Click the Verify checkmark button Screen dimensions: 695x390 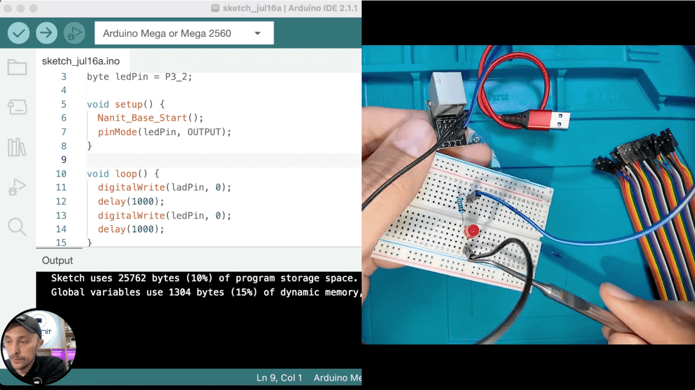pyautogui.click(x=18, y=33)
